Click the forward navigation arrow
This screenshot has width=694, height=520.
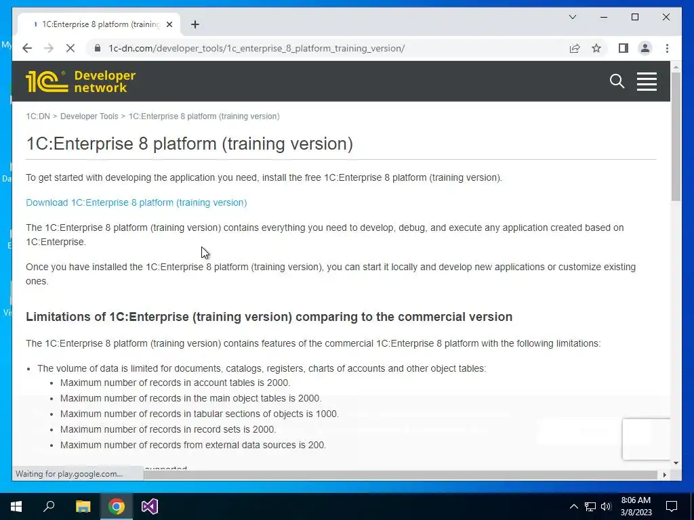coord(49,48)
